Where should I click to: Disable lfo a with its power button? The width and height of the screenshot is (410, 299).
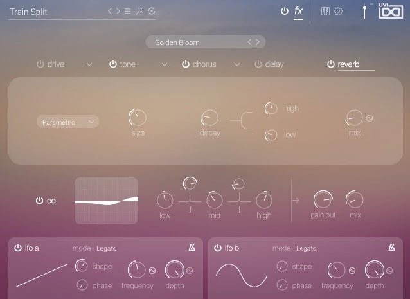pyautogui.click(x=18, y=248)
